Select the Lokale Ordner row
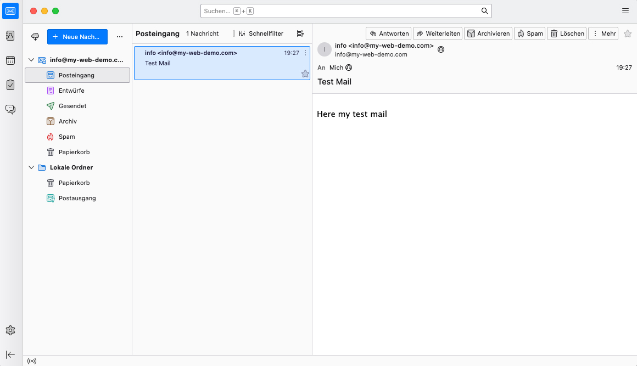Screen dimensions: 637x366 tap(77, 167)
